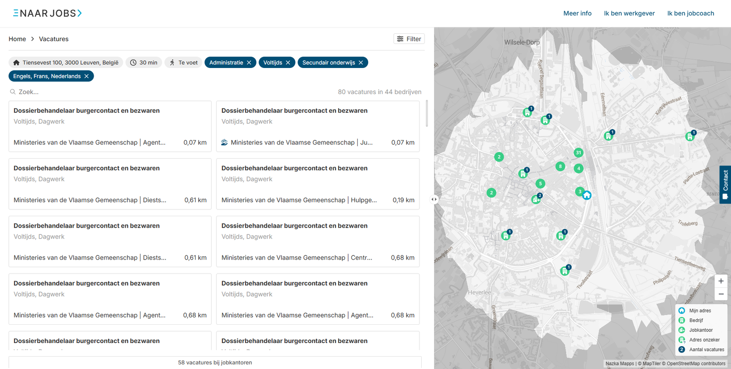Change the Te voet transport mode chip
Viewport: 731px width, 369px height.
[x=184, y=62]
